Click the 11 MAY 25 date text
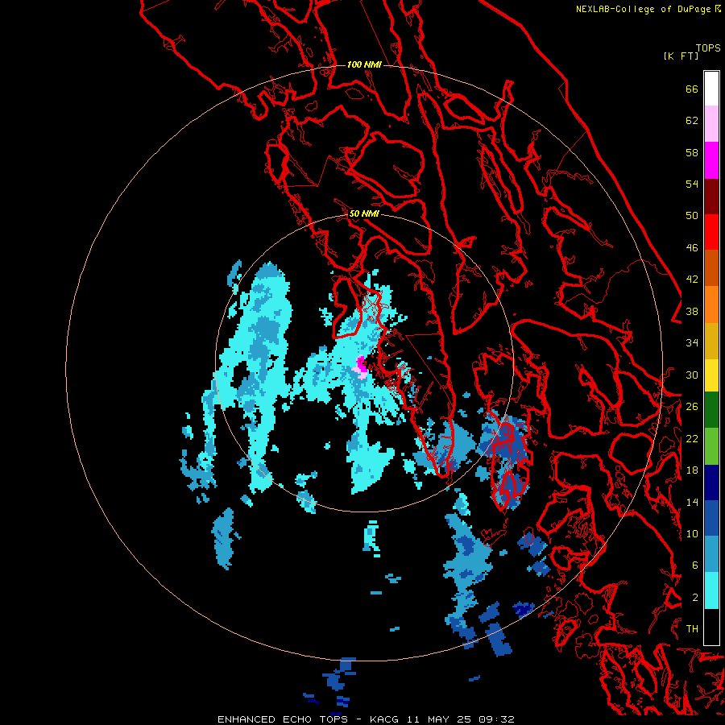 [x=439, y=719]
